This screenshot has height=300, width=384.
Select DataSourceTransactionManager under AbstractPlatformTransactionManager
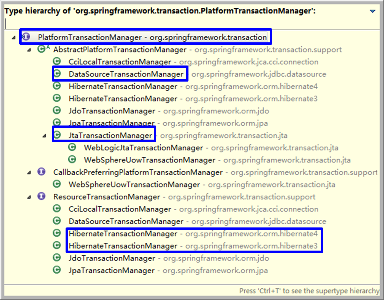tap(126, 74)
